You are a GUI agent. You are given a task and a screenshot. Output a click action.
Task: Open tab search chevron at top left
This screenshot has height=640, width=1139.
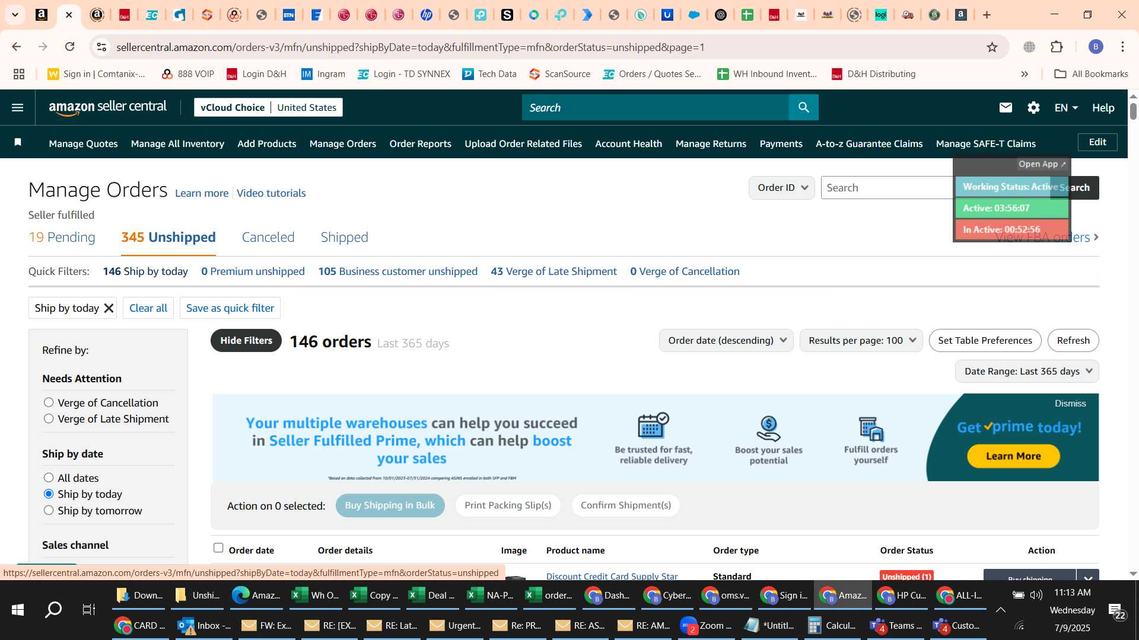point(15,15)
